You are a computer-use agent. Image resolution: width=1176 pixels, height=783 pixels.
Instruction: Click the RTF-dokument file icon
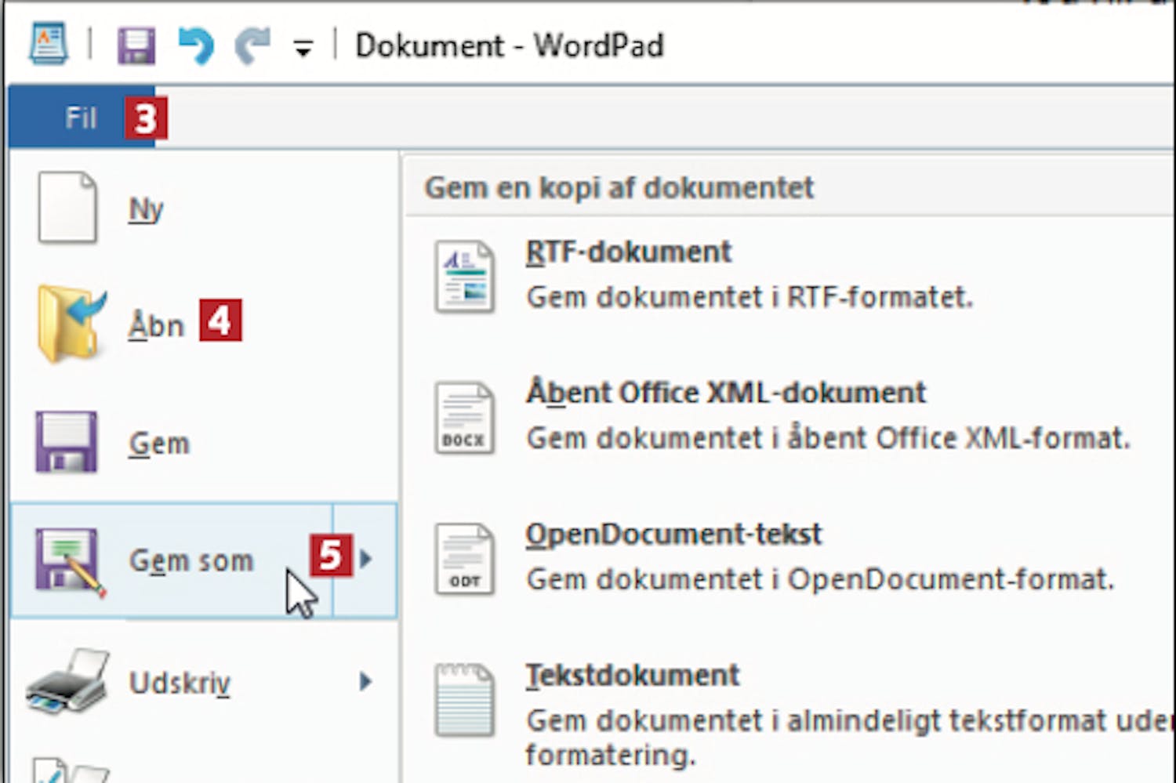pos(465,277)
